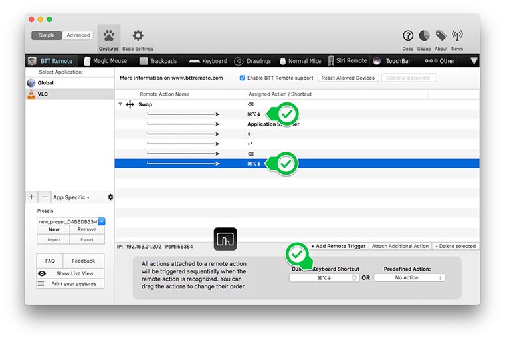
Task: Click Attach Additional Action button
Action: (x=400, y=246)
